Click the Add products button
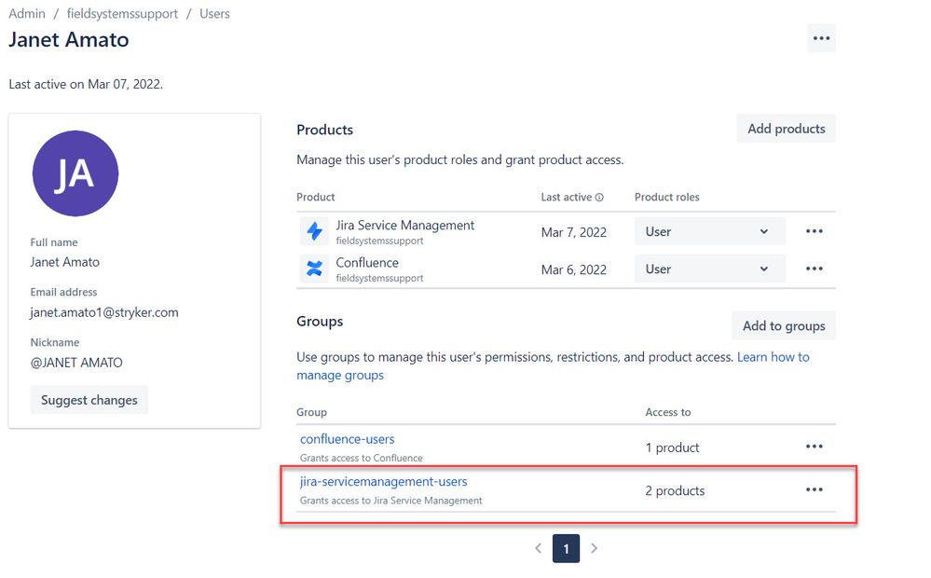This screenshot has height=578, width=931. pos(787,129)
